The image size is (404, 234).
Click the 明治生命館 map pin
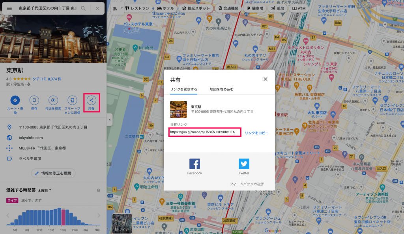click(137, 187)
